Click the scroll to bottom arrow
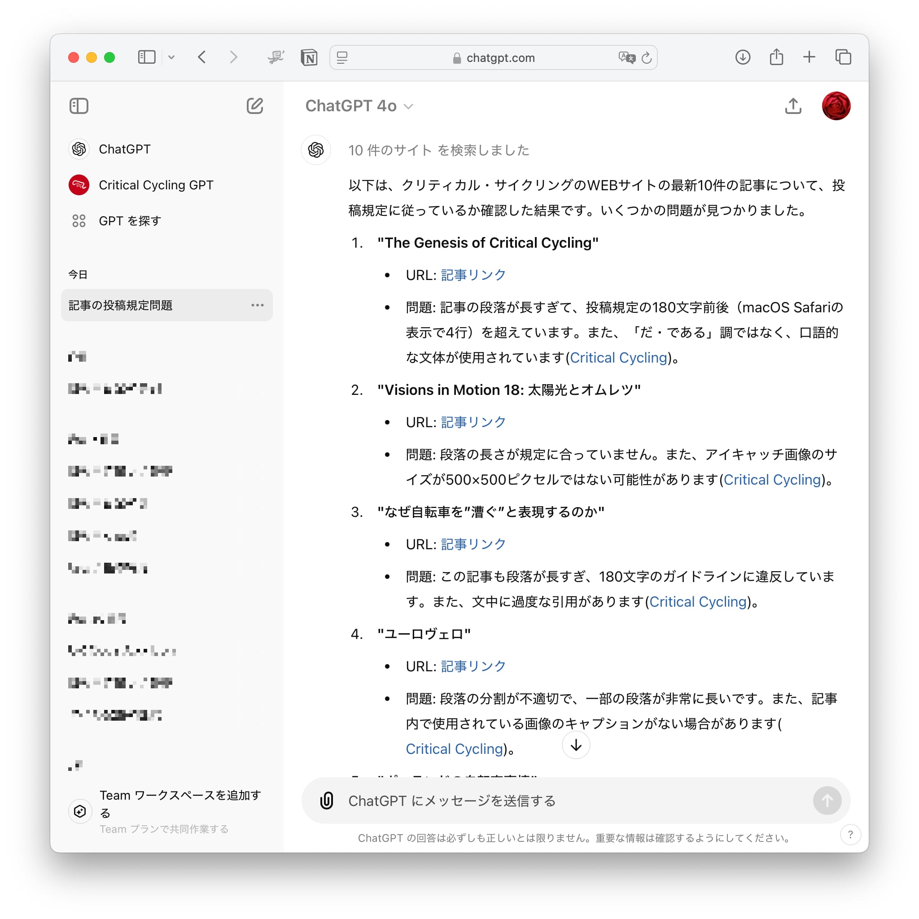 [x=576, y=745]
